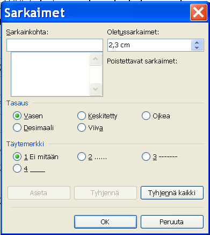Screen dimensions: 210x235
Task: Cancel the dialog with Peruuta
Action: pos(172,222)
